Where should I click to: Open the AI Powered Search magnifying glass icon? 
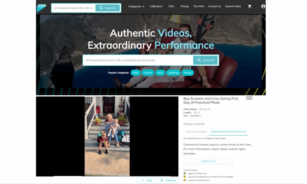(x=102, y=8)
